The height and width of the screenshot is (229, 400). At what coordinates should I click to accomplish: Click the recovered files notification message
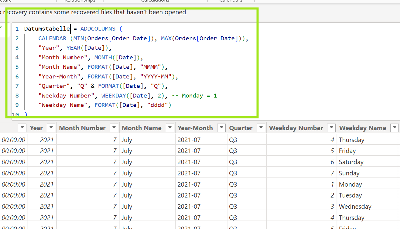(x=94, y=12)
